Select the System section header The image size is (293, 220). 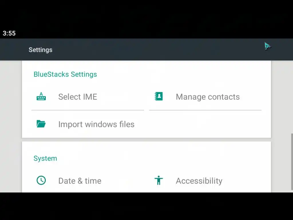pyautogui.click(x=45, y=158)
